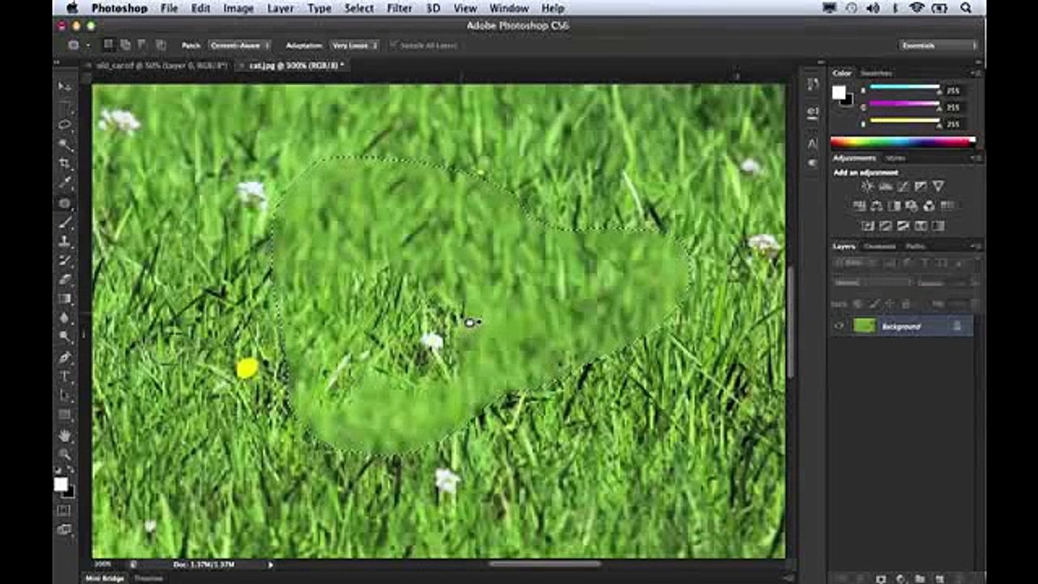Select the Zoom tool

pyautogui.click(x=65, y=454)
